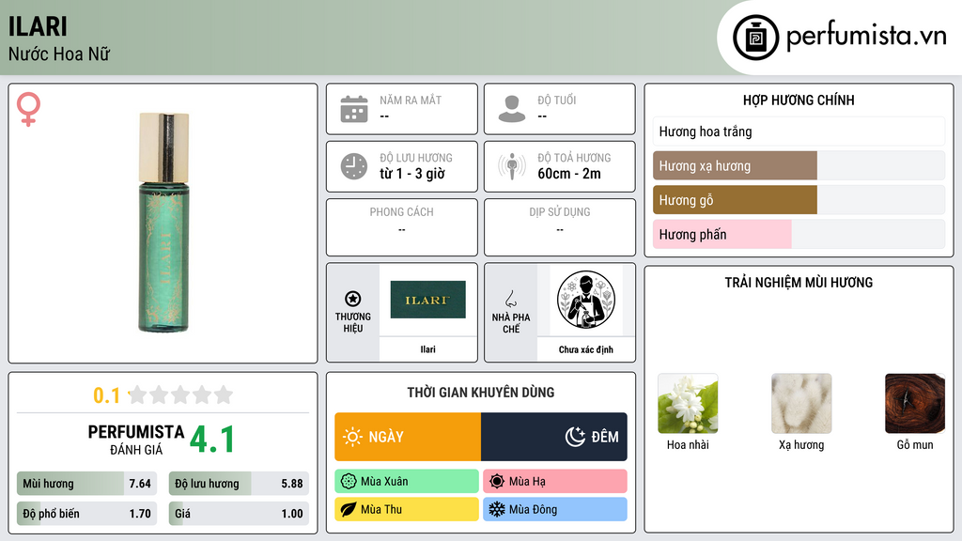
Task: Click the clock icon for Độ Lưu Hương
Action: click(x=354, y=166)
